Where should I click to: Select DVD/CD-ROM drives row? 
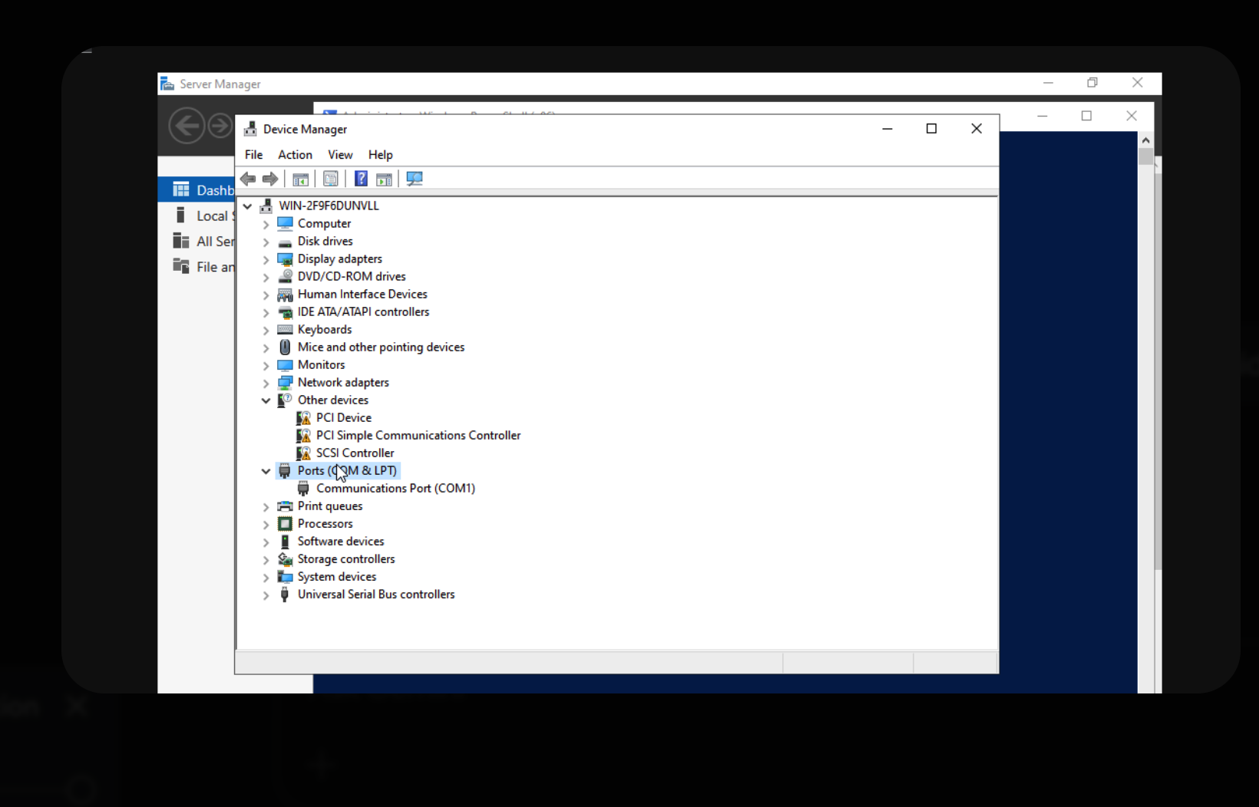352,277
